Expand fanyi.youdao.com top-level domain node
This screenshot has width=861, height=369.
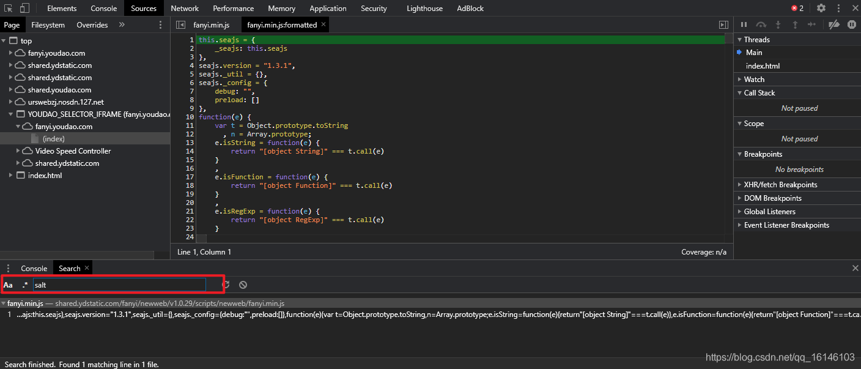(11, 53)
